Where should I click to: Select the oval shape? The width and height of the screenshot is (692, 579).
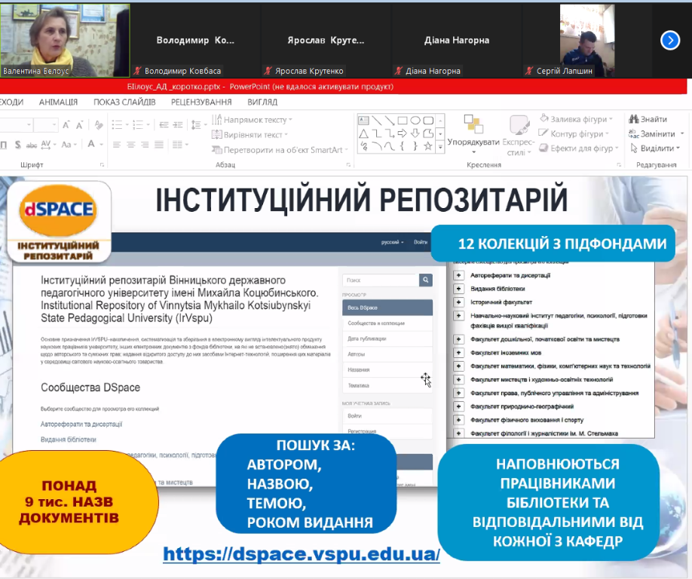click(415, 121)
